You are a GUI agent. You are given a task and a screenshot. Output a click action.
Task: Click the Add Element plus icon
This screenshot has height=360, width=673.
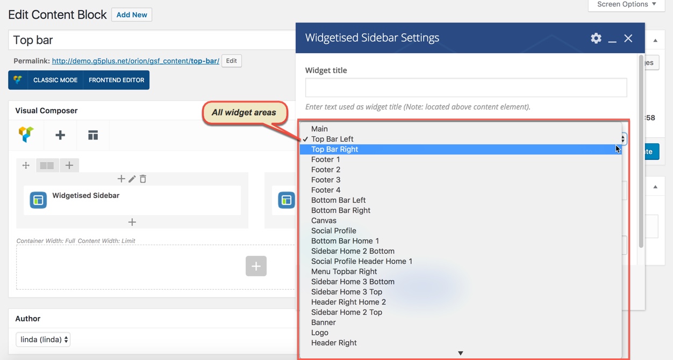(x=60, y=135)
